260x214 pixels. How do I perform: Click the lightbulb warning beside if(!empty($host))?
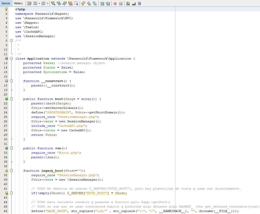tap(6, 193)
